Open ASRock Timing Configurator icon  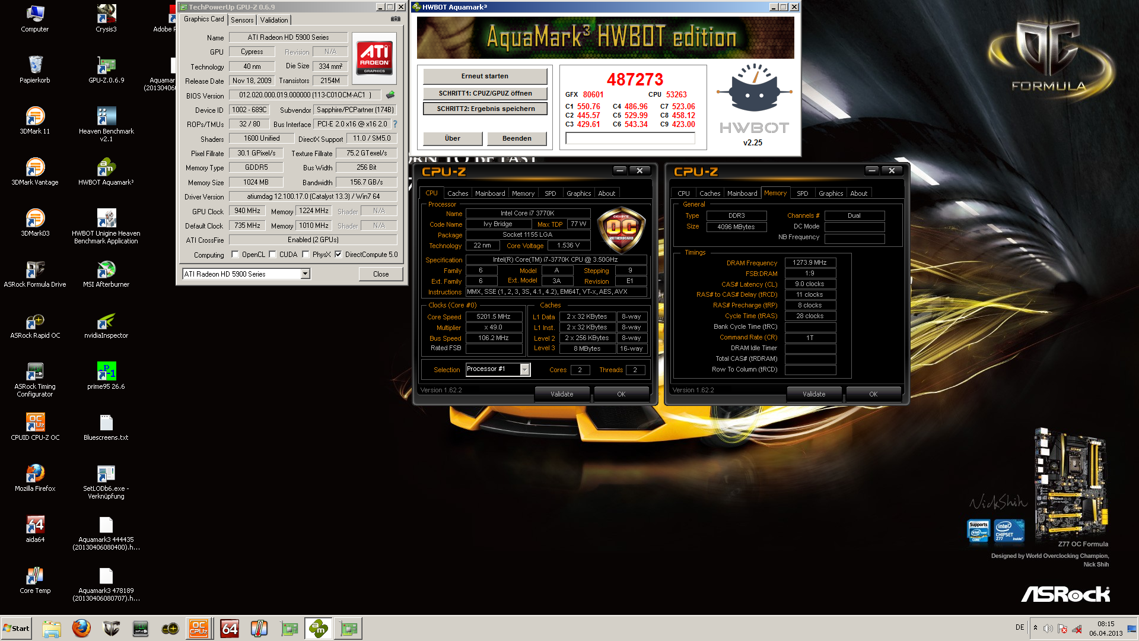35,379
